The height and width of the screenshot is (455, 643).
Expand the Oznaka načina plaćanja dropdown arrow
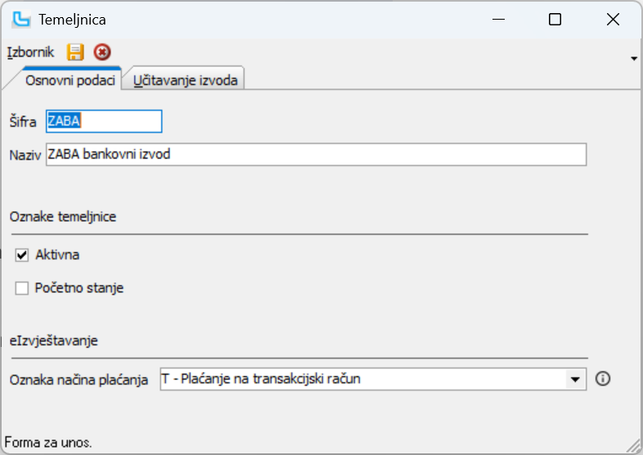click(577, 379)
